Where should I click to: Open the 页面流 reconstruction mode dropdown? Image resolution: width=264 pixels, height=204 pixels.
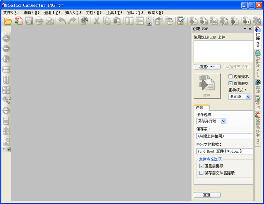pos(248,97)
